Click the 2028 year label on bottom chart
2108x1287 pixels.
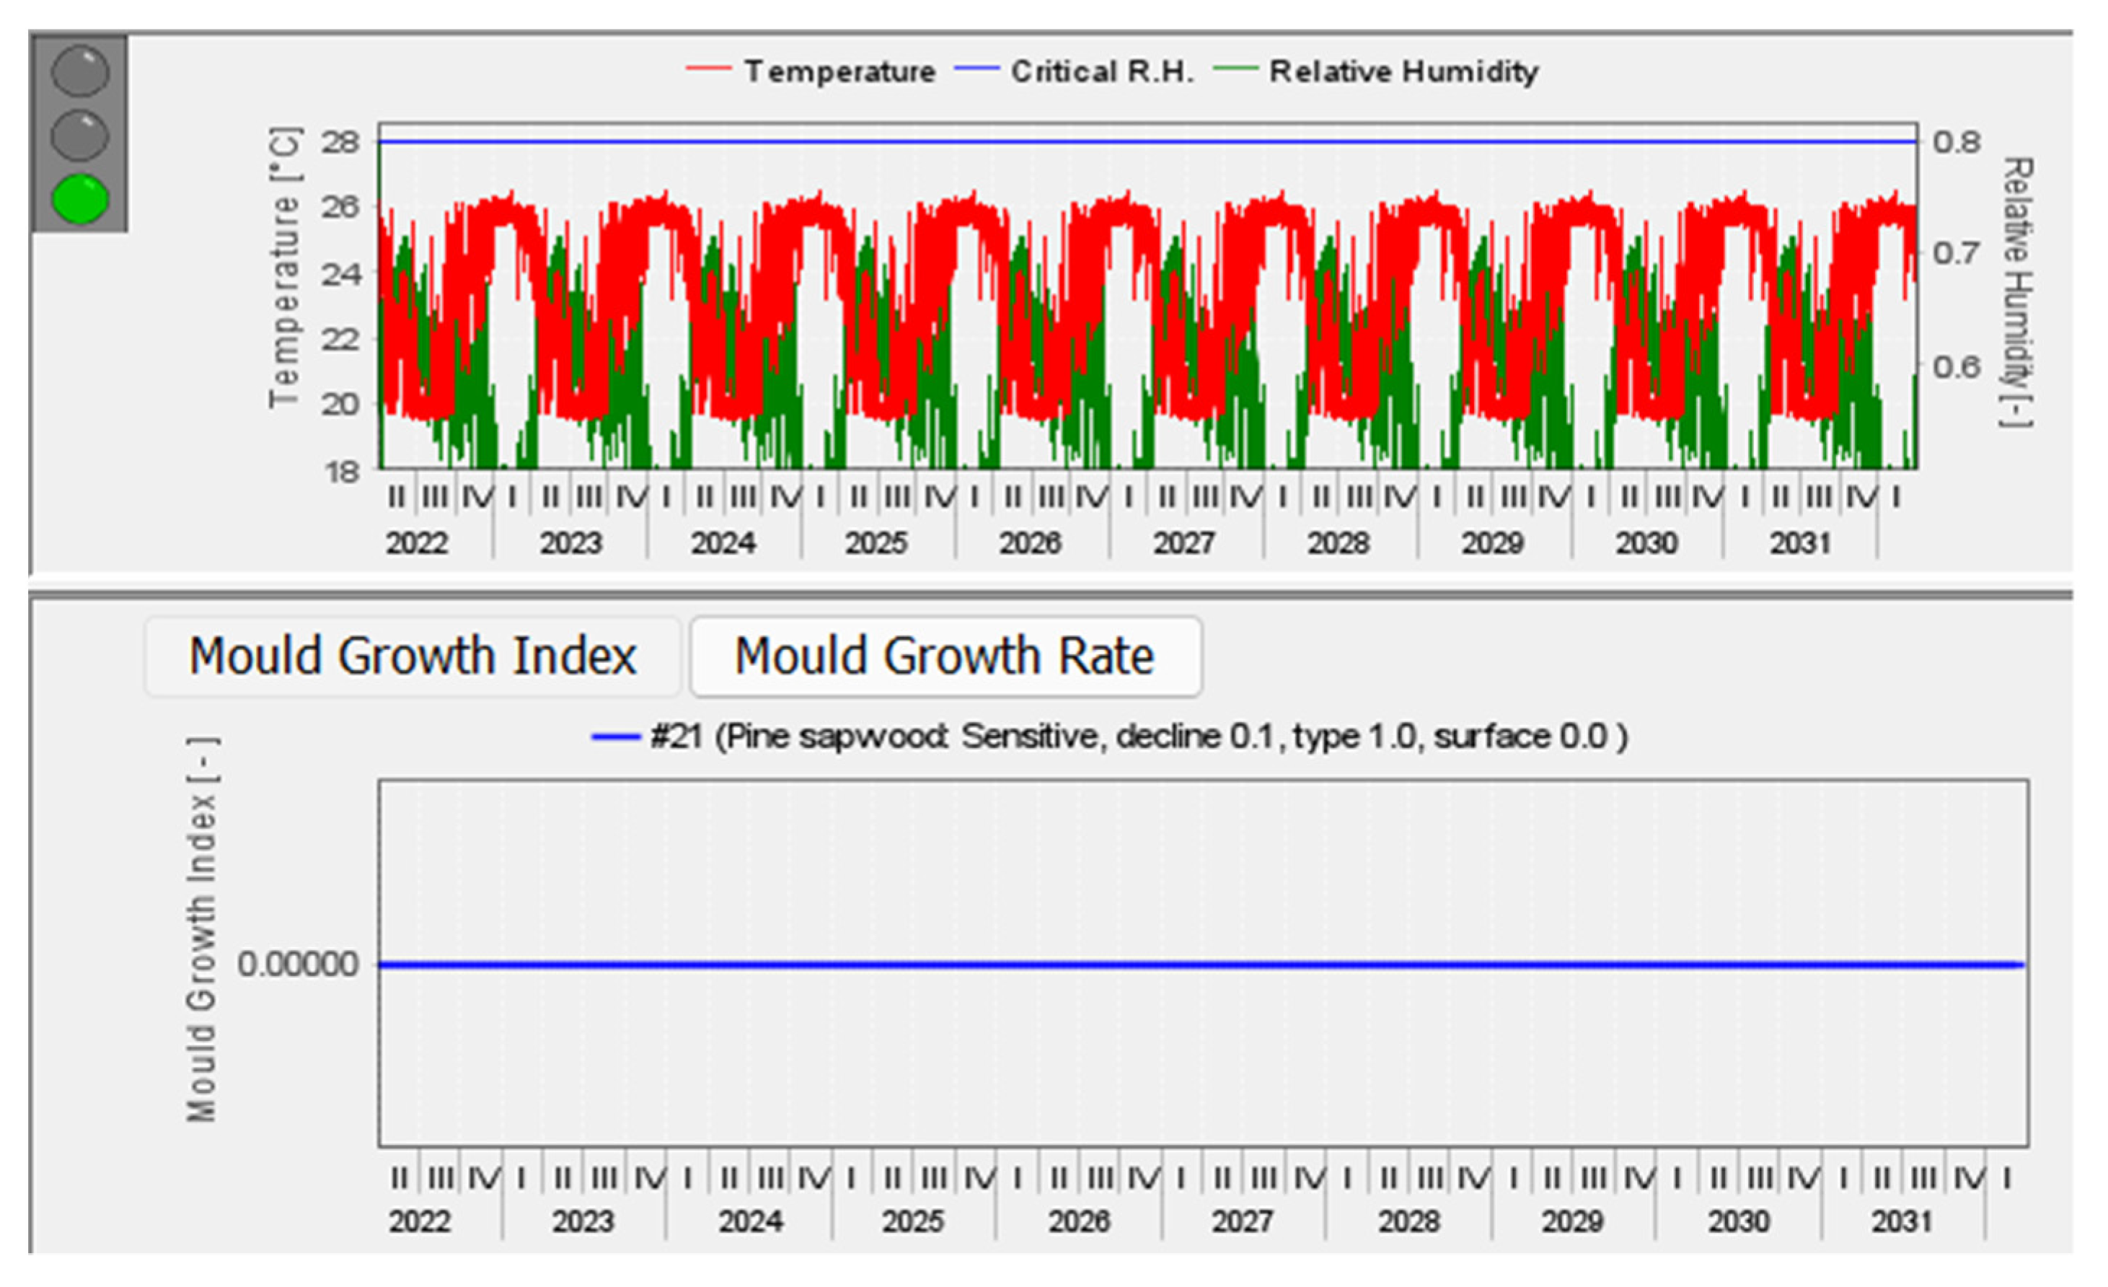(1408, 1221)
